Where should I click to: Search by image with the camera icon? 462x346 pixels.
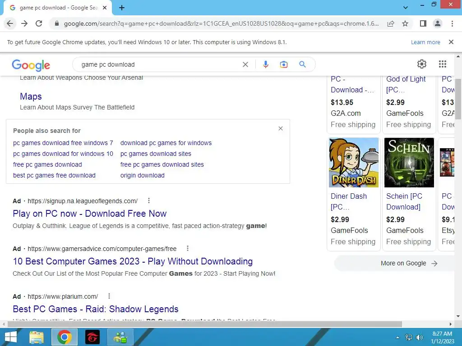coord(283,64)
